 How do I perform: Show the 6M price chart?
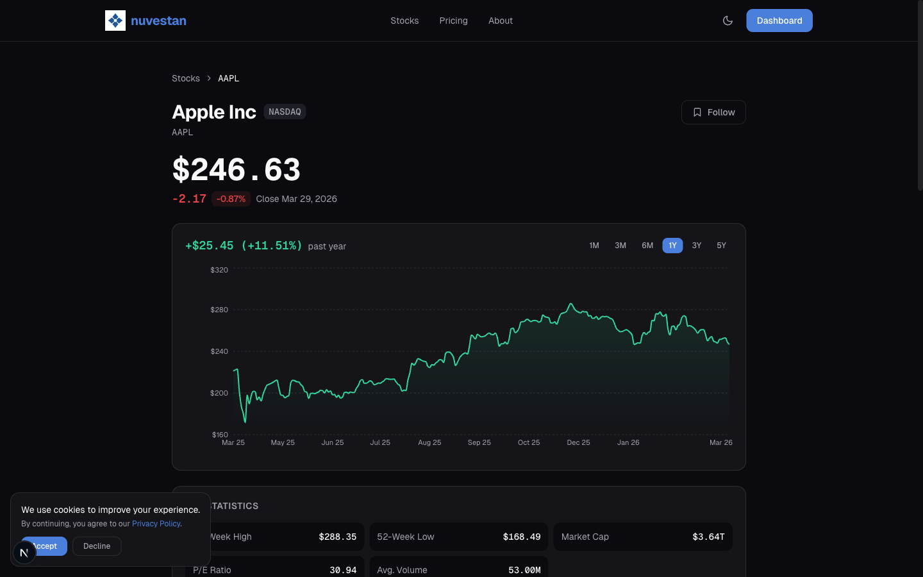647,246
